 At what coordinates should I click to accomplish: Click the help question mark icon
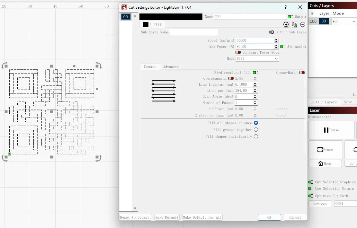[286, 7]
